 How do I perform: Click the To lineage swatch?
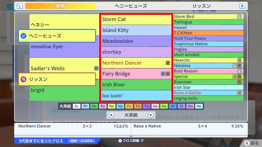coord(138,106)
